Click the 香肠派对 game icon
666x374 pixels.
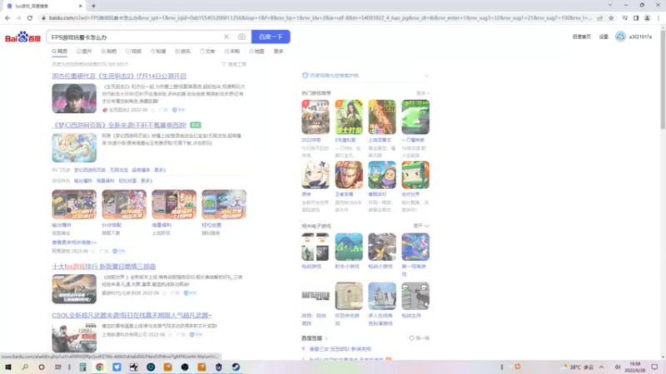pyautogui.click(x=382, y=175)
